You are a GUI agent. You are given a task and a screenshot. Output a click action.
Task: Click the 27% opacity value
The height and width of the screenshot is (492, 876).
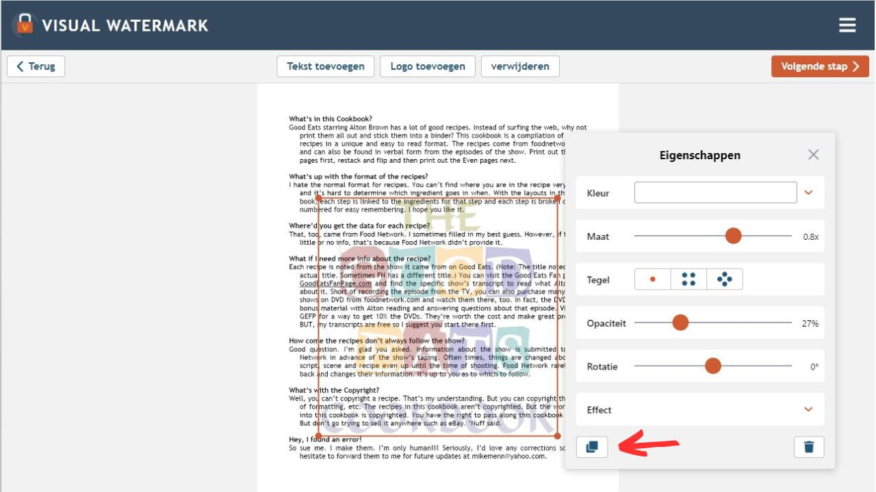click(810, 323)
